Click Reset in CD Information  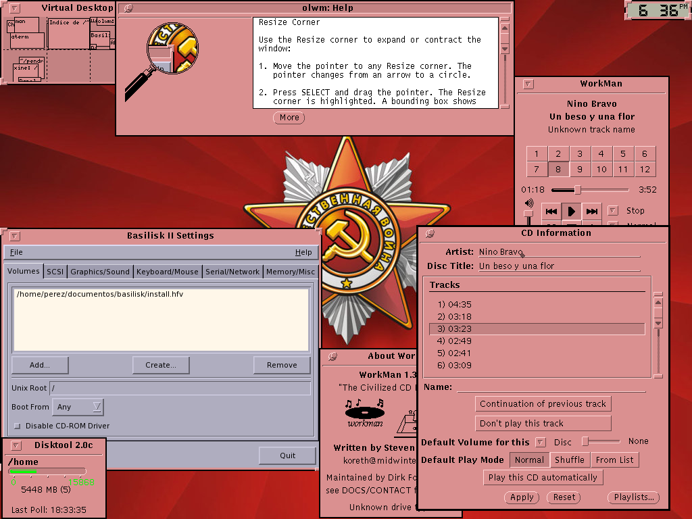[564, 497]
